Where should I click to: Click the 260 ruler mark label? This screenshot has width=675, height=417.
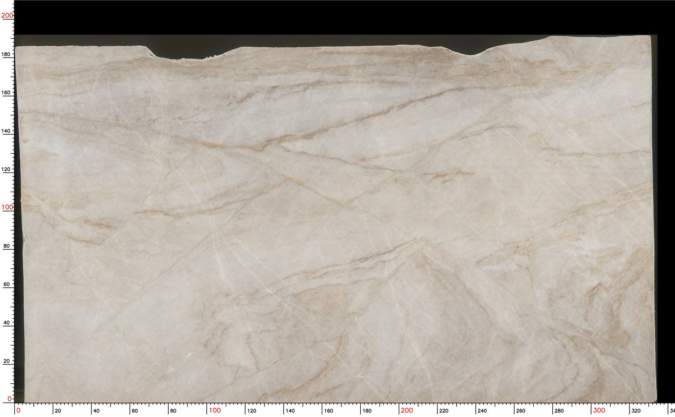point(520,411)
